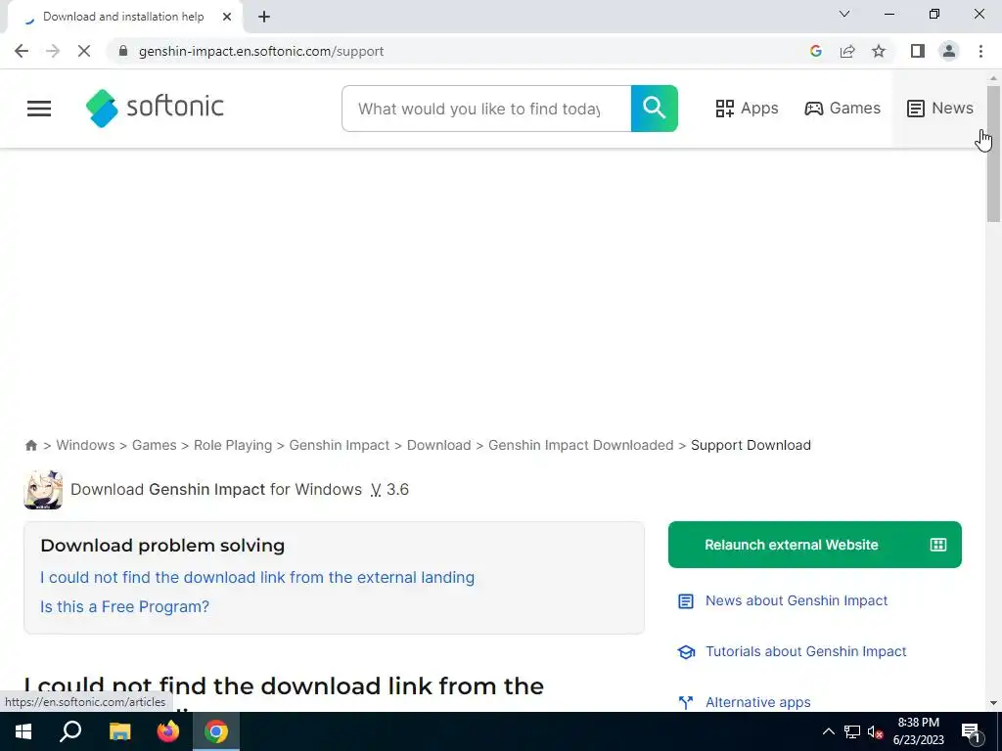The height and width of the screenshot is (751, 1002).
Task: Click Chrome icon in taskbar
Action: [216, 731]
